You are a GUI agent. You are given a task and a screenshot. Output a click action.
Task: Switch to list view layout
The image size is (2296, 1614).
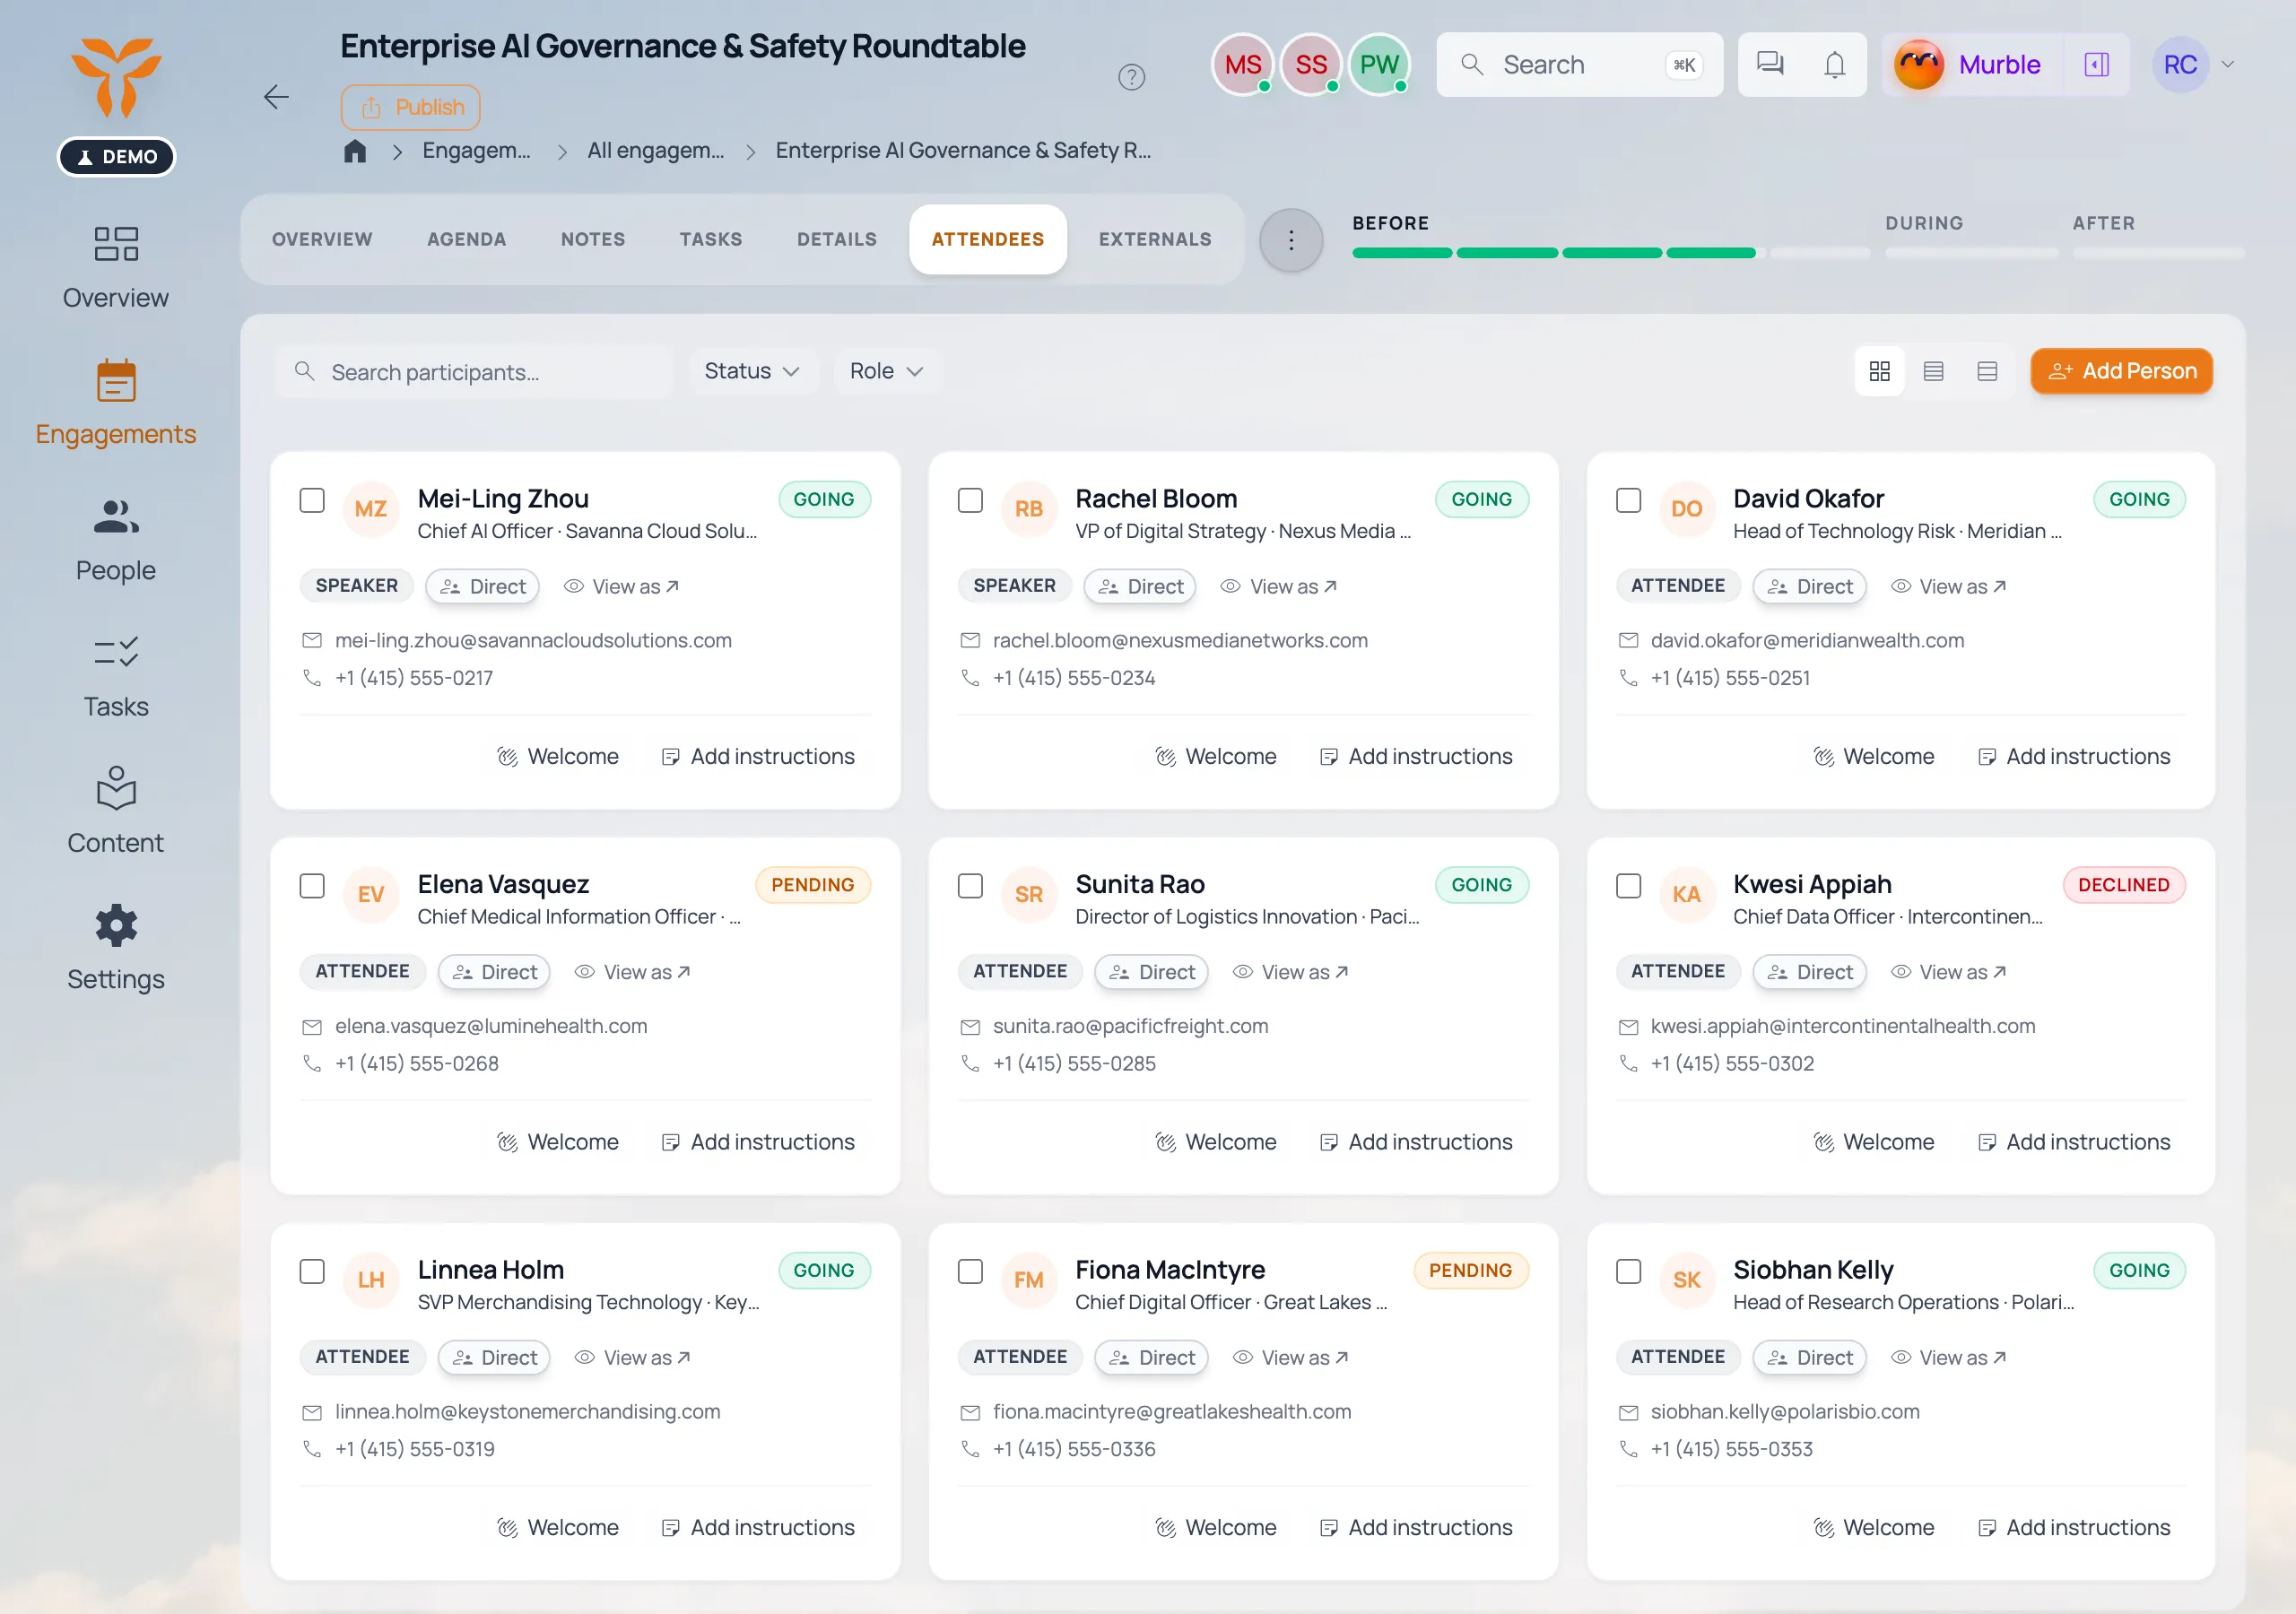coord(1933,371)
